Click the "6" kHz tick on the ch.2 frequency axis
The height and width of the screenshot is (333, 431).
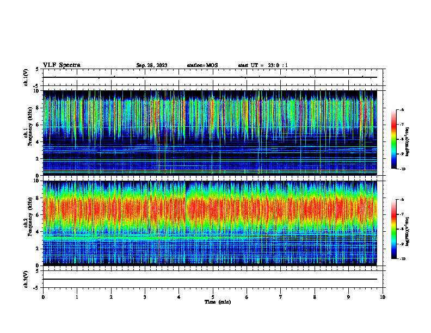click(x=38, y=215)
